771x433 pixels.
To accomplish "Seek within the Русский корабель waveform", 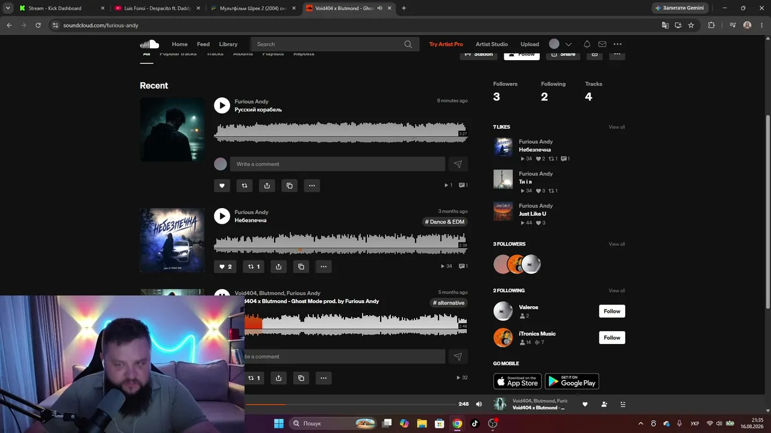I will click(x=341, y=132).
